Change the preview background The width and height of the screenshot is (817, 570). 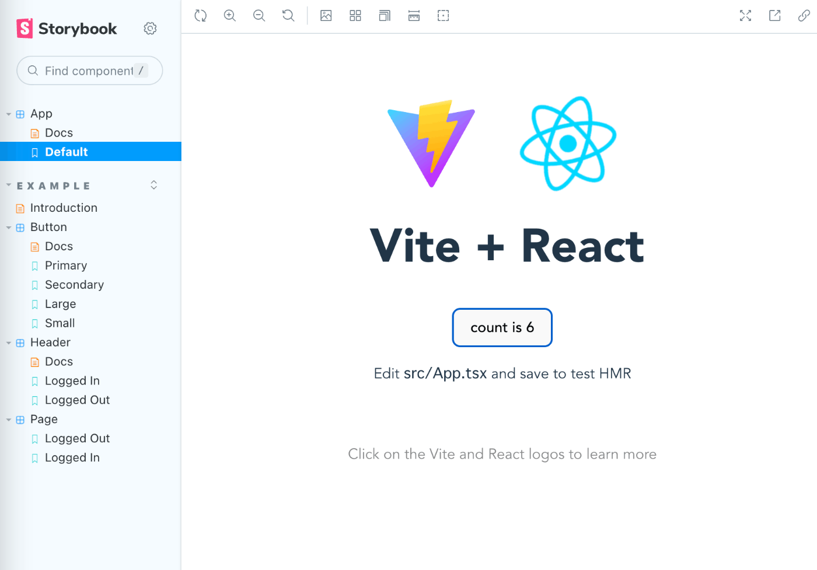pyautogui.click(x=326, y=16)
